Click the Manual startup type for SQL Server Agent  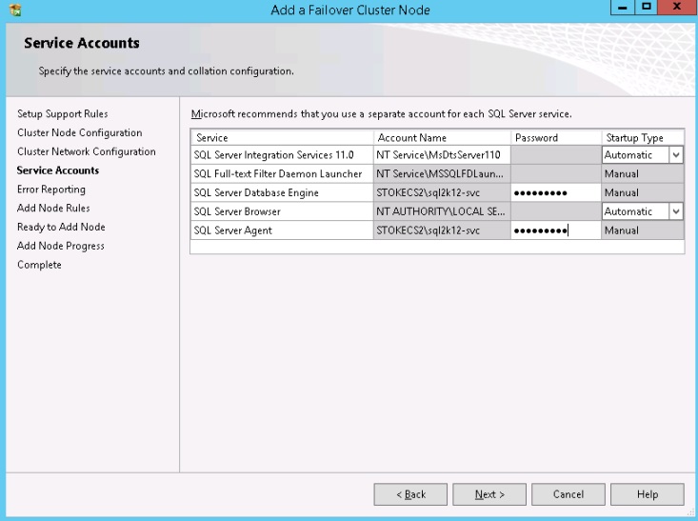[643, 230]
